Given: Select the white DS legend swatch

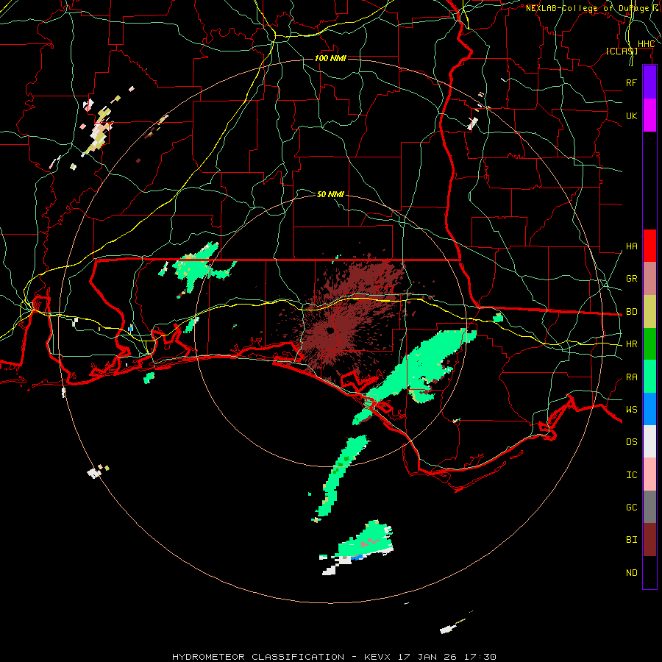Looking at the screenshot, I should click(x=649, y=441).
